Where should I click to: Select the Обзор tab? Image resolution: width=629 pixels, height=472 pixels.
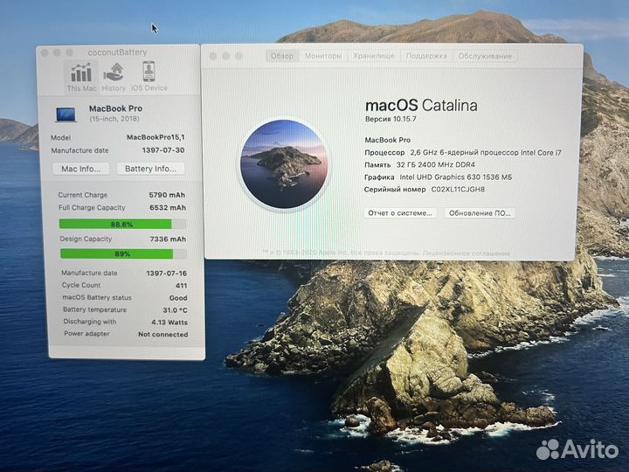pyautogui.click(x=282, y=56)
